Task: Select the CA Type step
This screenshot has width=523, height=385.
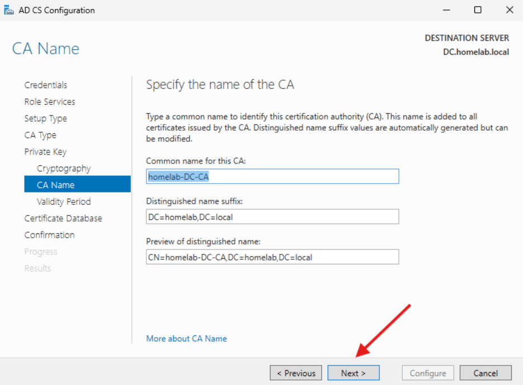Action: coord(40,135)
